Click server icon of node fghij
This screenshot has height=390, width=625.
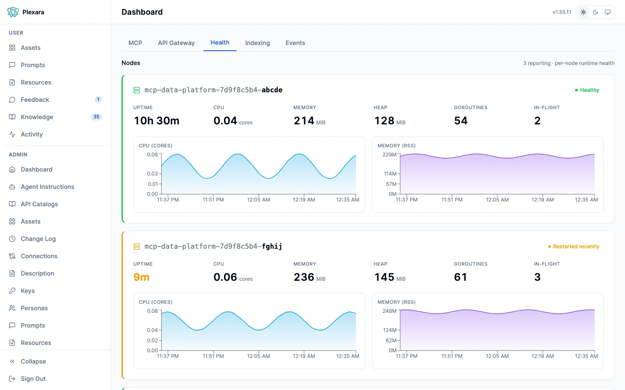tap(137, 247)
